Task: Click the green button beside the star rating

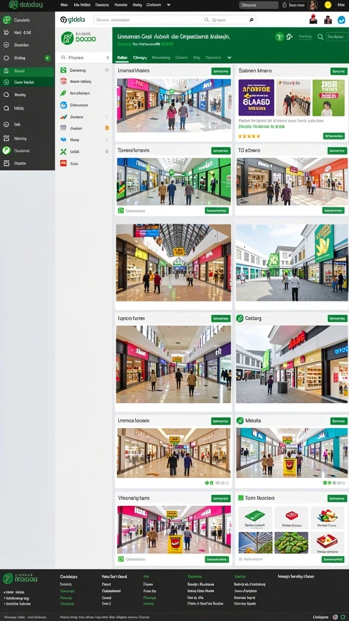Action: pyautogui.click(x=334, y=136)
